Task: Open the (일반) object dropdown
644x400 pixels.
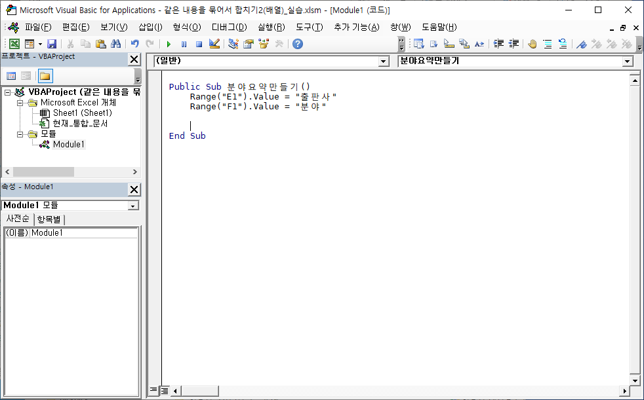Action: click(x=383, y=62)
